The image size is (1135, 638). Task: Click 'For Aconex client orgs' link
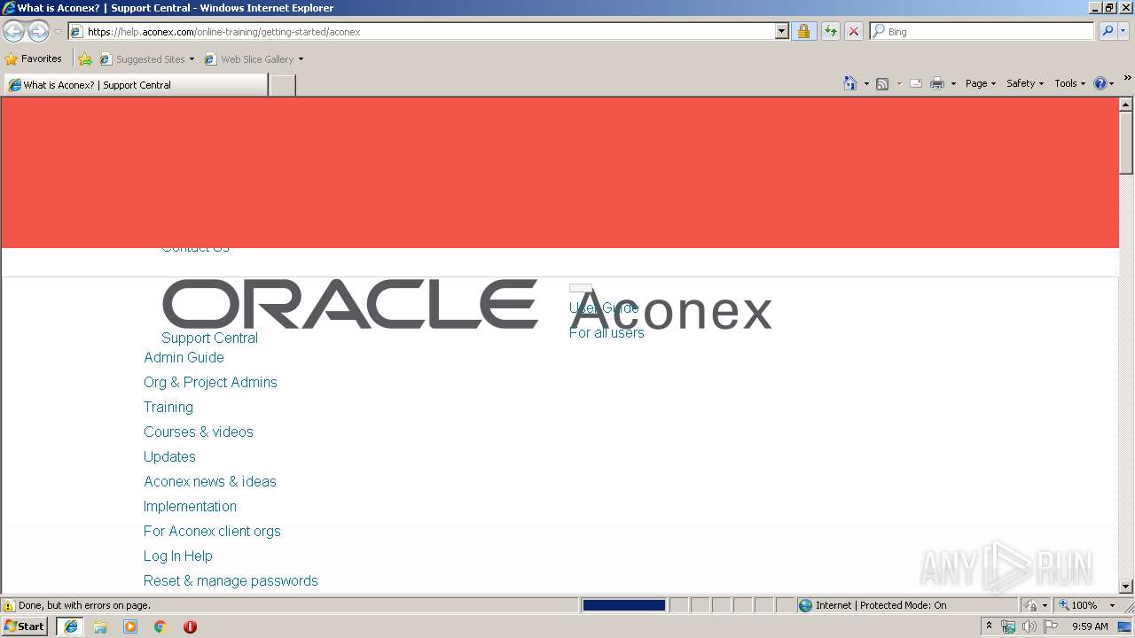pos(212,531)
